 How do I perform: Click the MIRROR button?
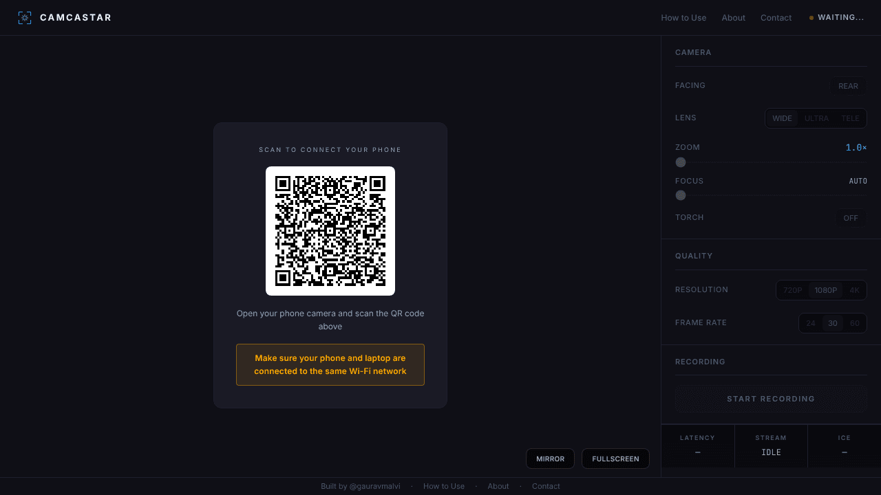tap(550, 459)
